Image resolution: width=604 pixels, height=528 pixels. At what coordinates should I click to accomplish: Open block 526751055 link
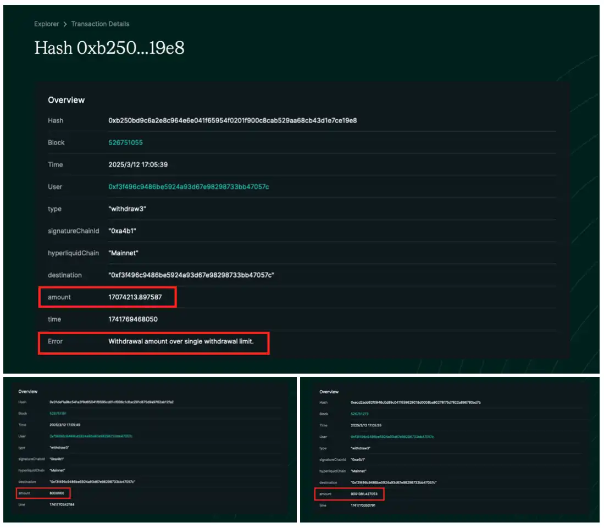tap(125, 143)
